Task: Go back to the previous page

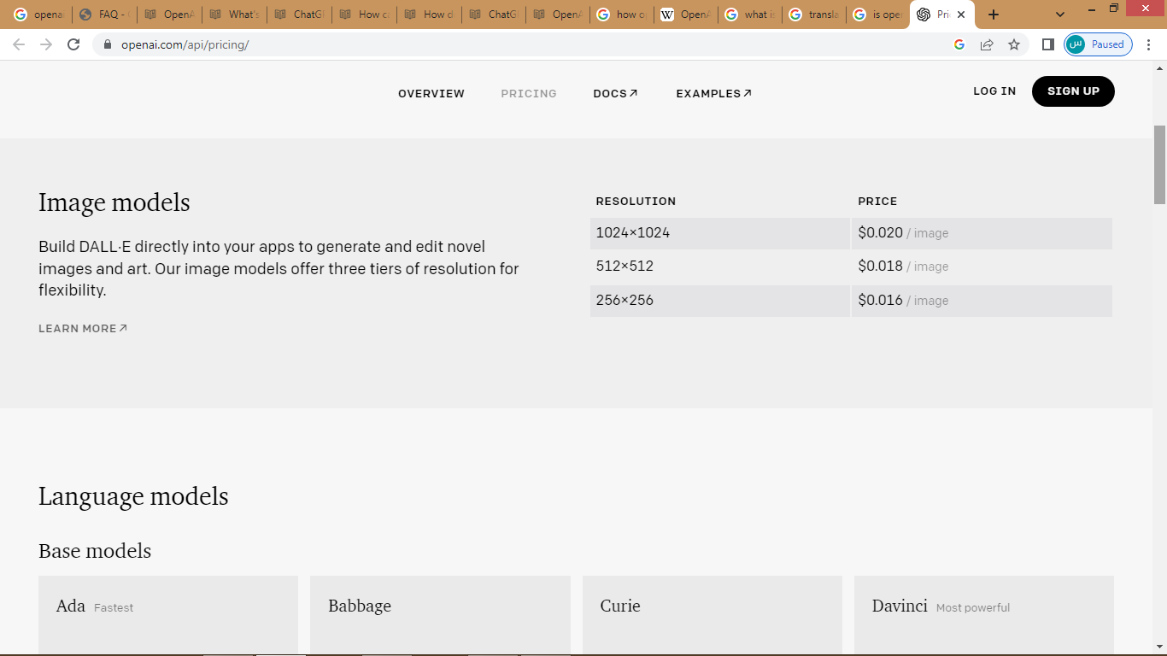Action: coord(19,44)
